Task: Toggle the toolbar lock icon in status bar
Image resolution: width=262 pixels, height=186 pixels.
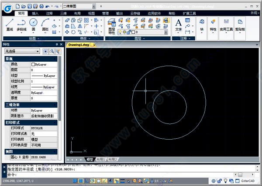Action: tap(219, 181)
